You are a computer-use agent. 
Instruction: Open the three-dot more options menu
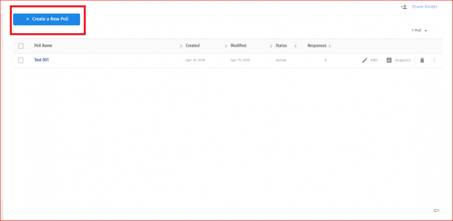[x=434, y=60]
